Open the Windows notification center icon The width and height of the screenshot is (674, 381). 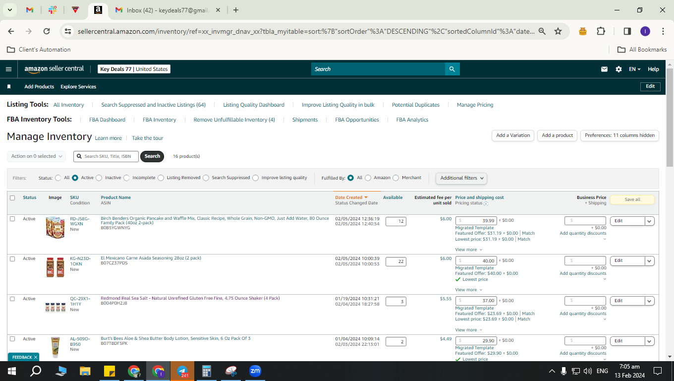click(658, 371)
